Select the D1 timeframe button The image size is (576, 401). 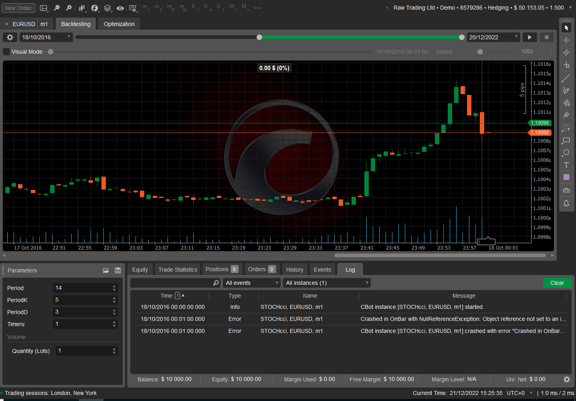pos(220,8)
